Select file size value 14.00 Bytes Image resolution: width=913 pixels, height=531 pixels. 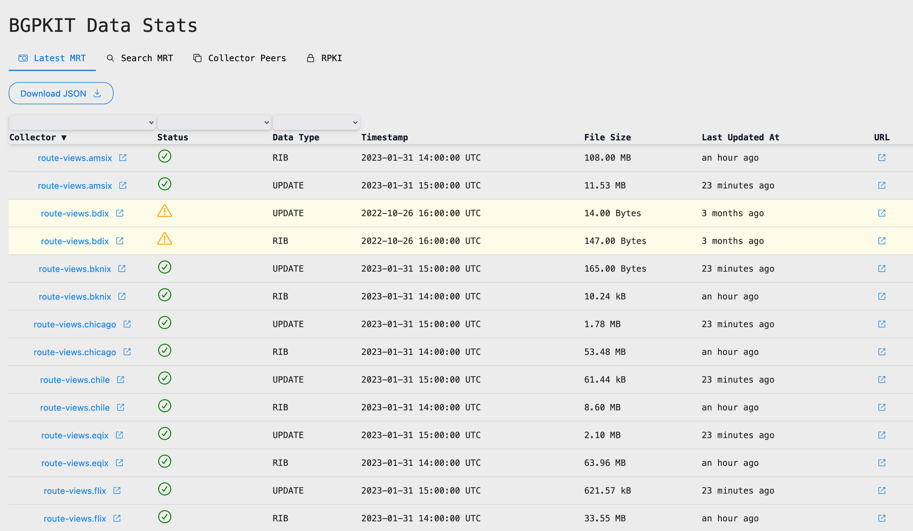pos(612,213)
